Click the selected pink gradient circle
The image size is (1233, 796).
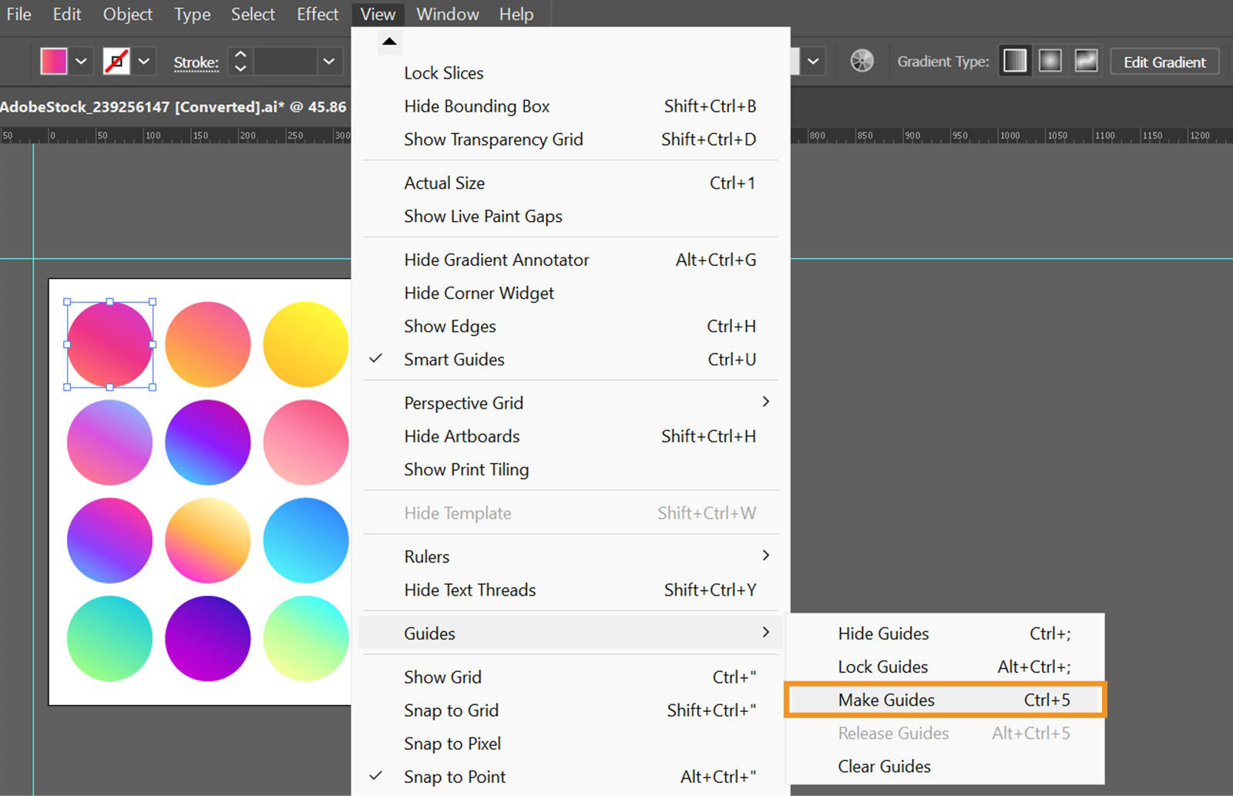point(109,344)
